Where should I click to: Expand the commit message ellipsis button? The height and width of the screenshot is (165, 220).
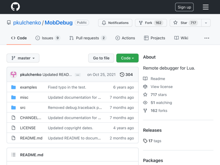coord(78,75)
